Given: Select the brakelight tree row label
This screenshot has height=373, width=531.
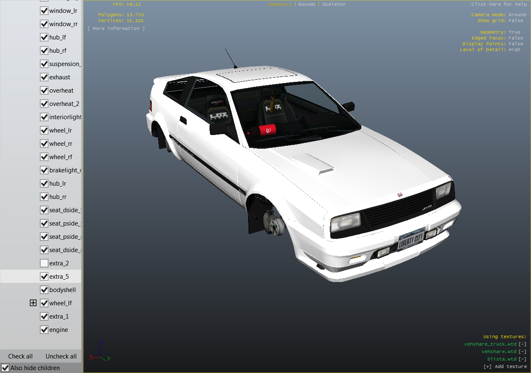Looking at the screenshot, I should click(65, 170).
